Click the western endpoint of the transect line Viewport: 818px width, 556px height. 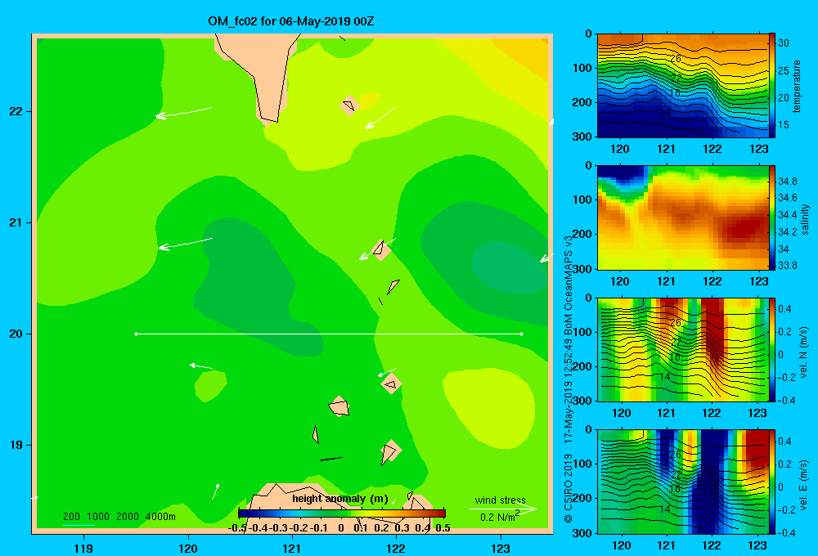[136, 334]
